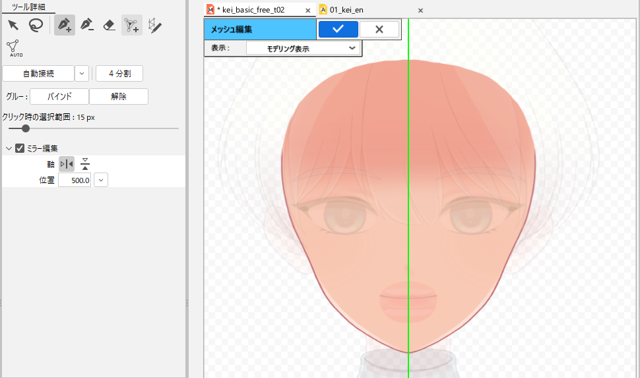Switch to the kei_basic_free_t02 tab
Viewport: 640px width, 378px height.
click(x=253, y=10)
